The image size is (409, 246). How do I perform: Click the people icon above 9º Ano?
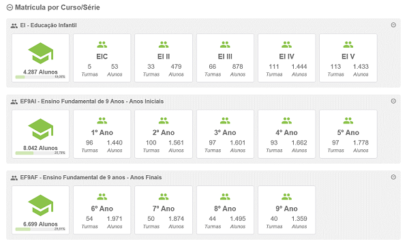click(286, 197)
